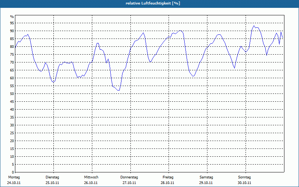Click the y-axis value '20'
299x187 pixels.
tap(12, 141)
